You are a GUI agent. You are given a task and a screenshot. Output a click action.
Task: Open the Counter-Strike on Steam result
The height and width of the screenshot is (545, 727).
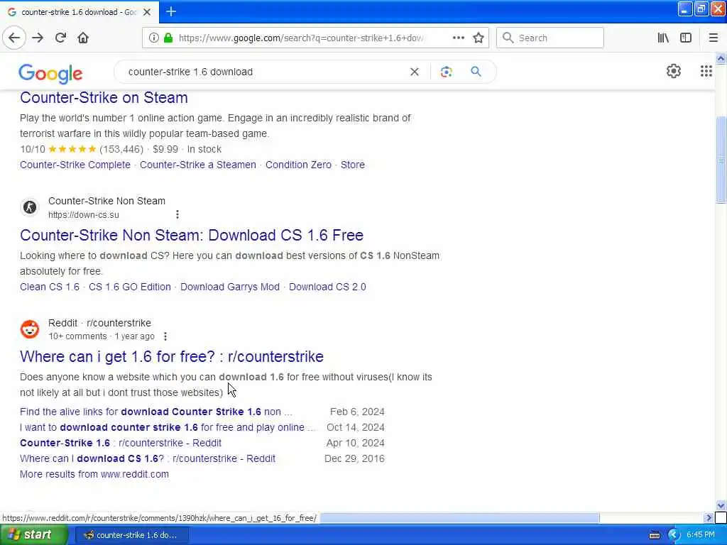pyautogui.click(x=104, y=98)
